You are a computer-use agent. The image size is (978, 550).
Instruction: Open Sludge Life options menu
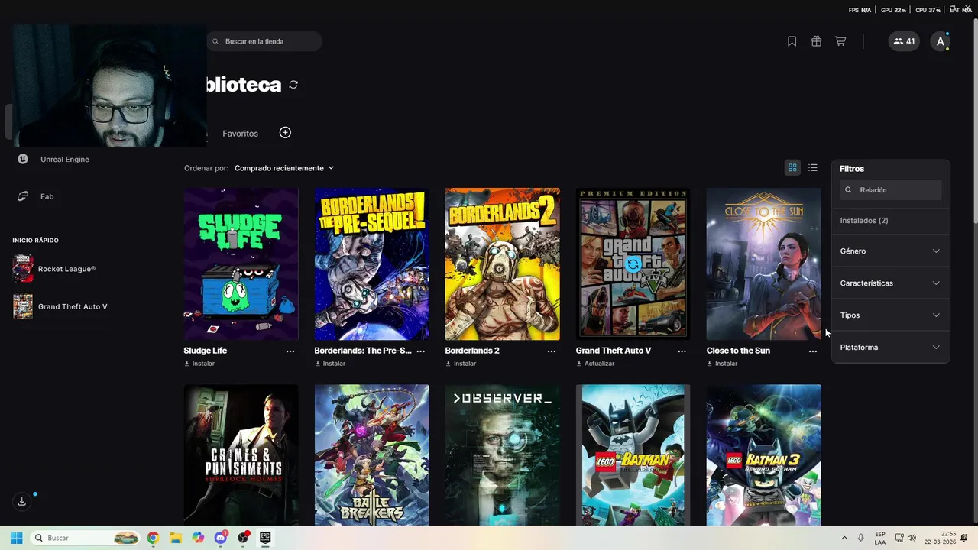pos(290,351)
